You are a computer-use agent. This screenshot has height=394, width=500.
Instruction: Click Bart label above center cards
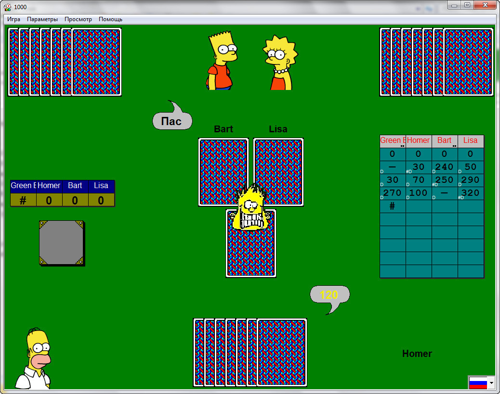(223, 129)
